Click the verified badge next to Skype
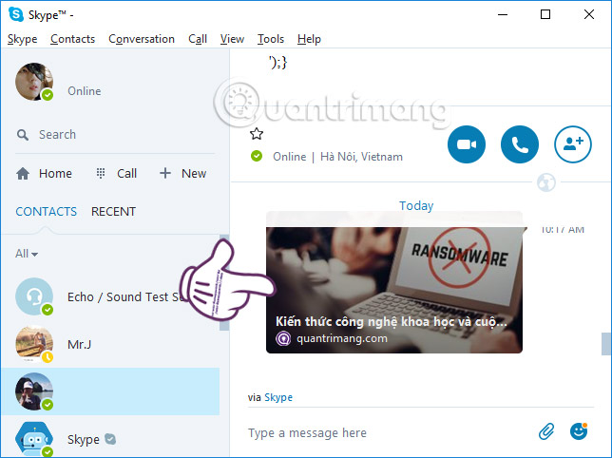The image size is (612, 458). pyautogui.click(x=110, y=439)
